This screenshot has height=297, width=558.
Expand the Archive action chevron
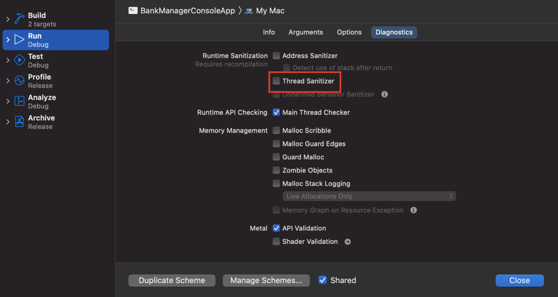click(8, 122)
